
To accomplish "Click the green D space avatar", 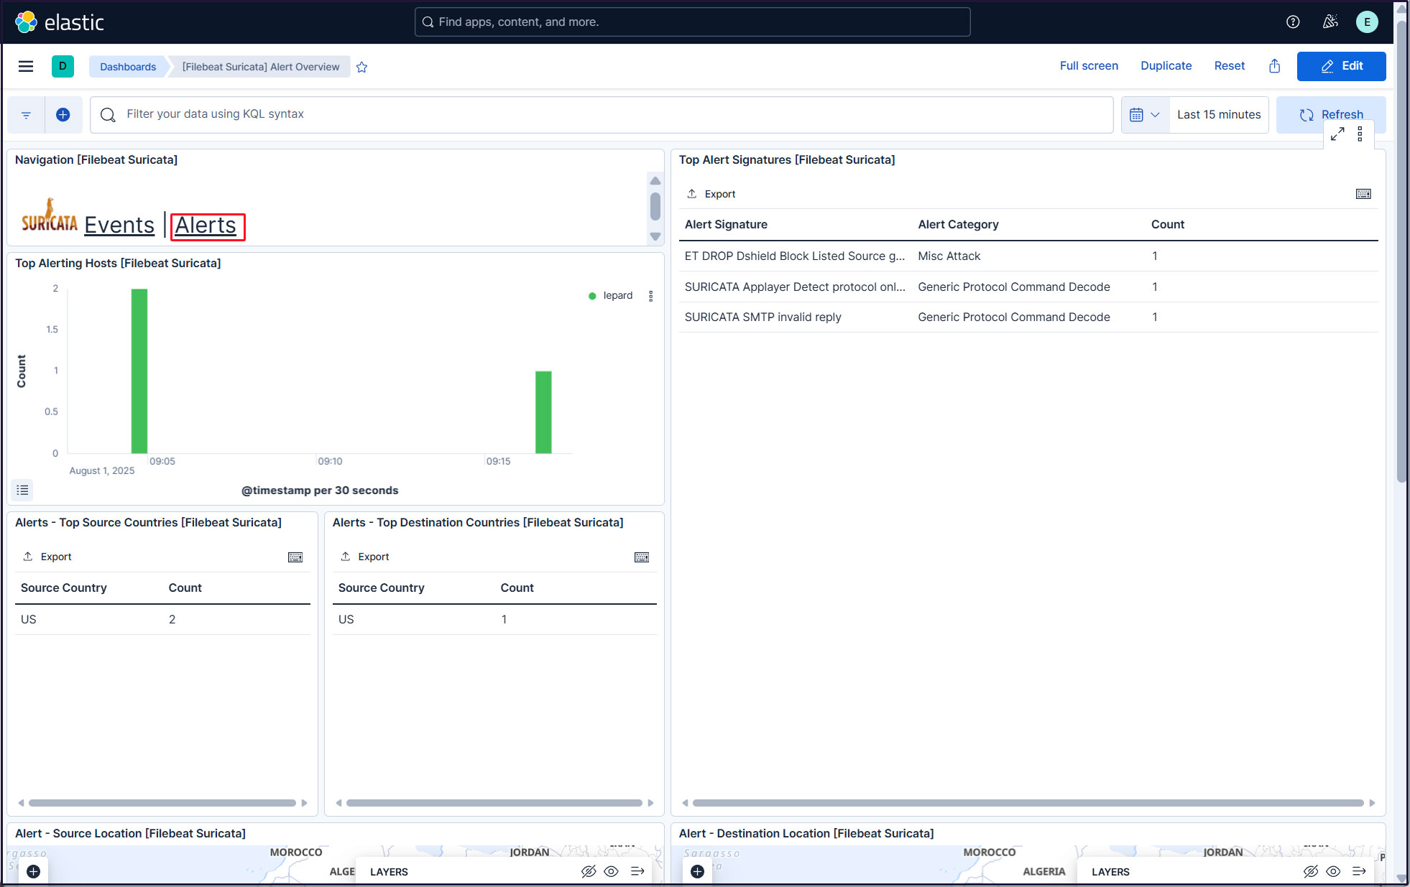I will (63, 66).
